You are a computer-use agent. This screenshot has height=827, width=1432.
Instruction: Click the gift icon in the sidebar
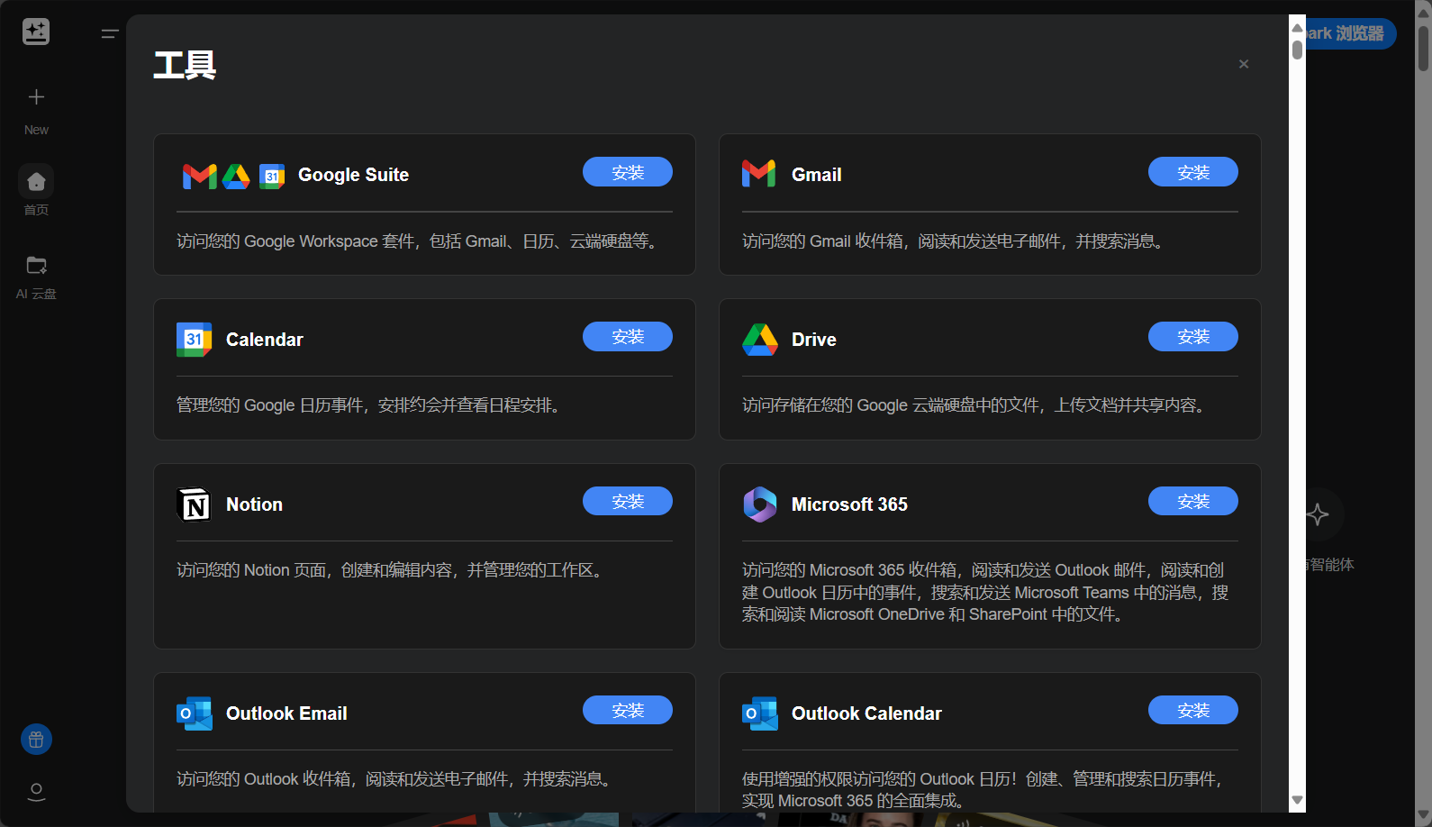coord(36,740)
